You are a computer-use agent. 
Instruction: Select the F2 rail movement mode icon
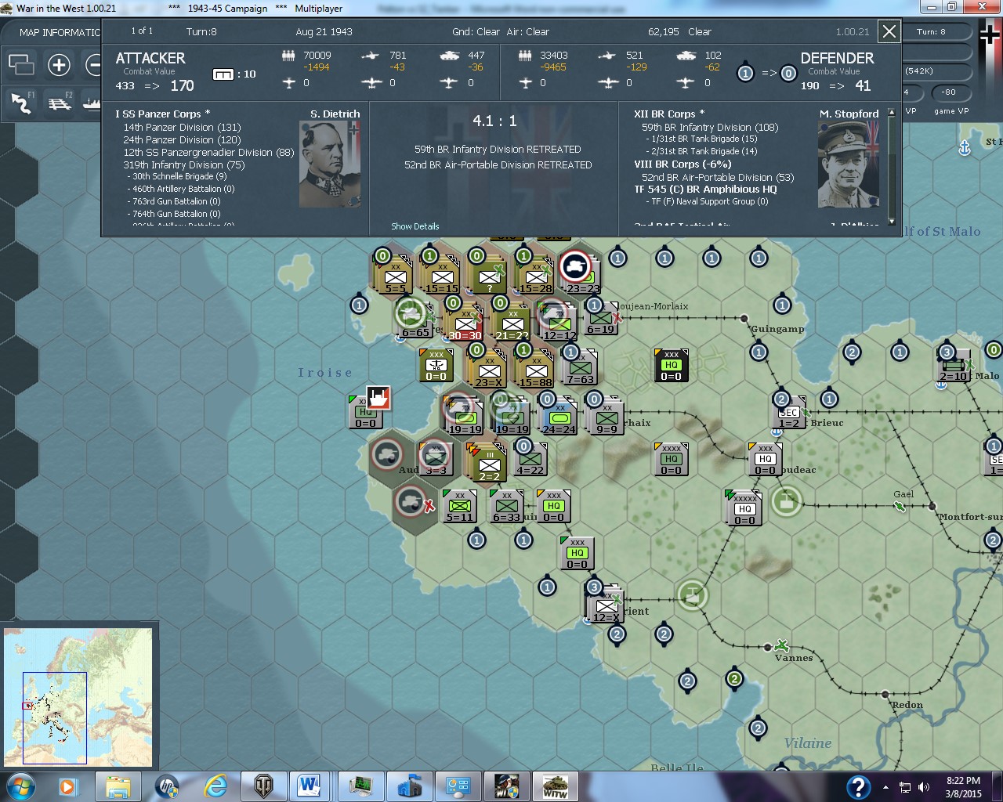point(60,103)
